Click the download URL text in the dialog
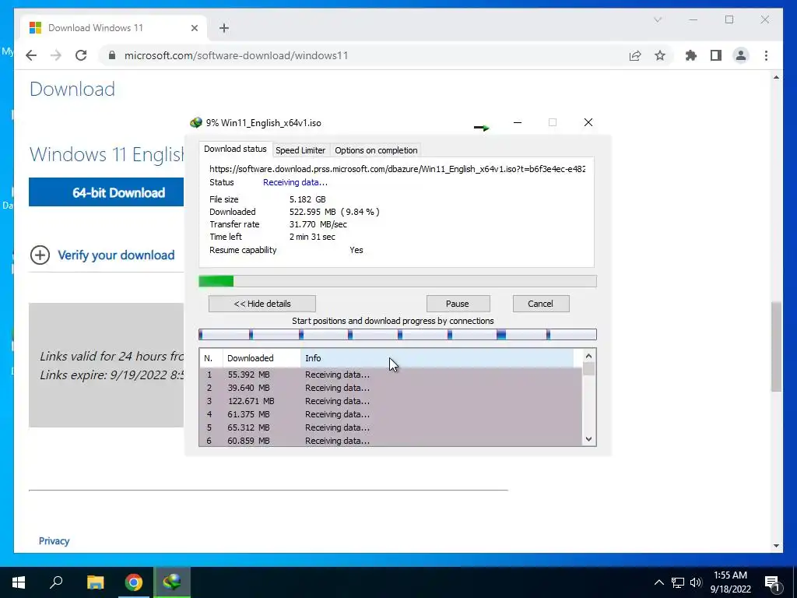Screen dimensions: 797x598 [398, 169]
